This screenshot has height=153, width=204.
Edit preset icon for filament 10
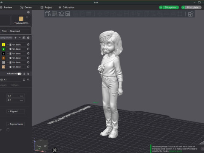point(28,62)
